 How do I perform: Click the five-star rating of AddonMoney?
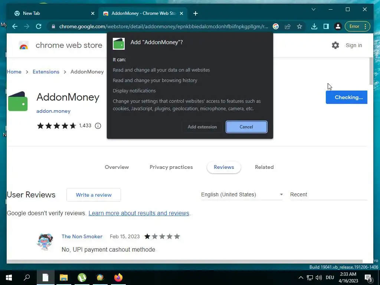[x=56, y=126]
